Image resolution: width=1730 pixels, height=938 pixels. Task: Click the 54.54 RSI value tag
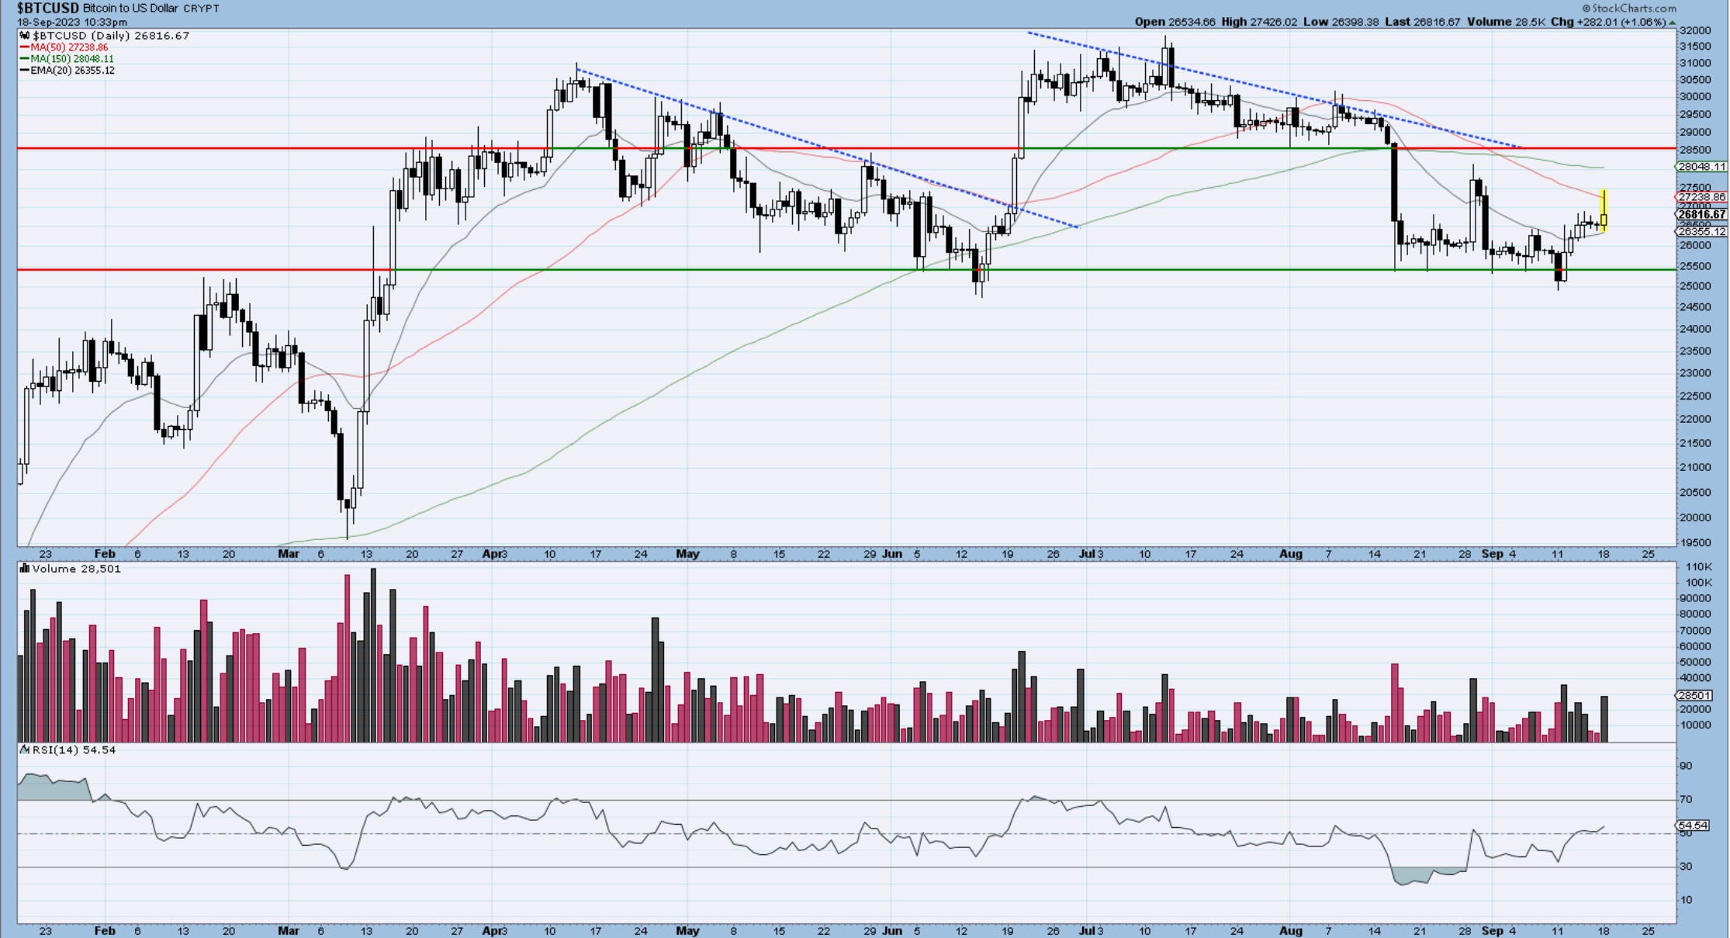(1694, 825)
